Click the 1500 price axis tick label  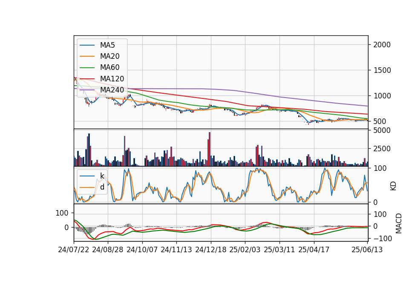[382, 70]
